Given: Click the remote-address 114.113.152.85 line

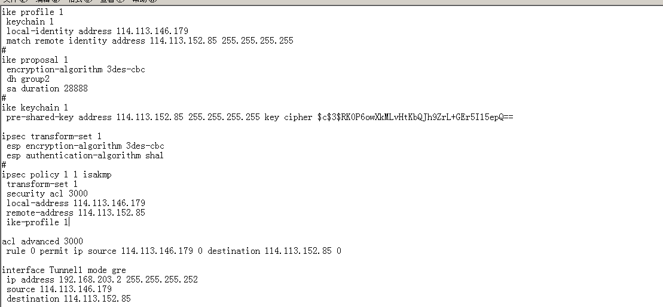Looking at the screenshot, I should point(75,213).
